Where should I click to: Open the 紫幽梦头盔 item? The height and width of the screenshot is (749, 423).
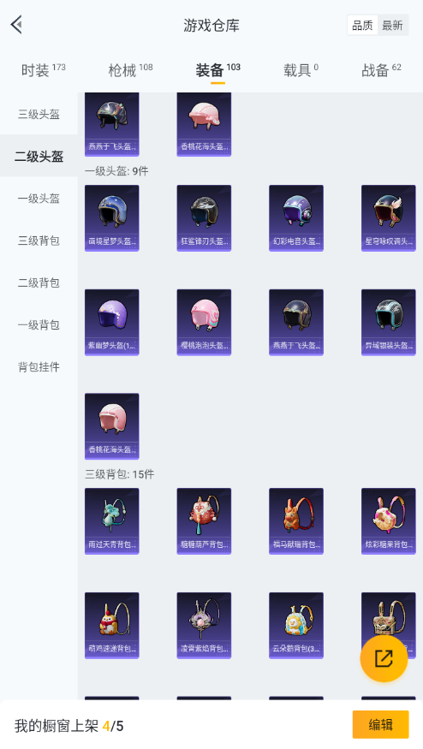112,322
